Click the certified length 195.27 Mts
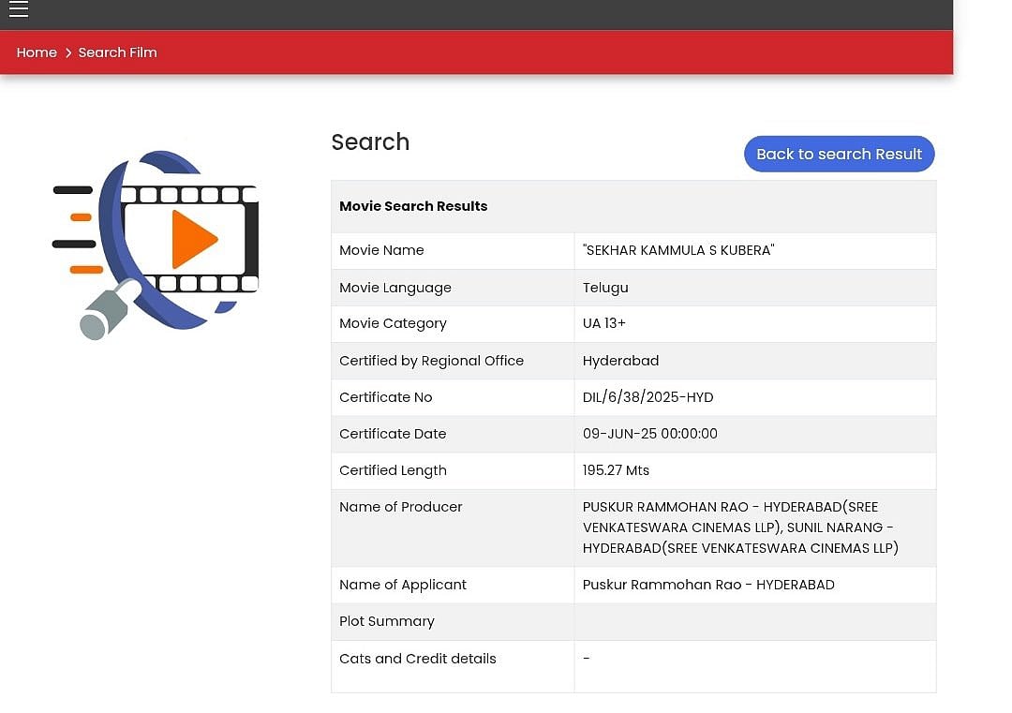1012x713 pixels. click(x=616, y=470)
